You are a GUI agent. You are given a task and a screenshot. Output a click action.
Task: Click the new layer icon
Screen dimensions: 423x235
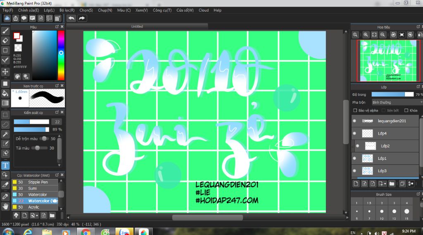pos(356,184)
